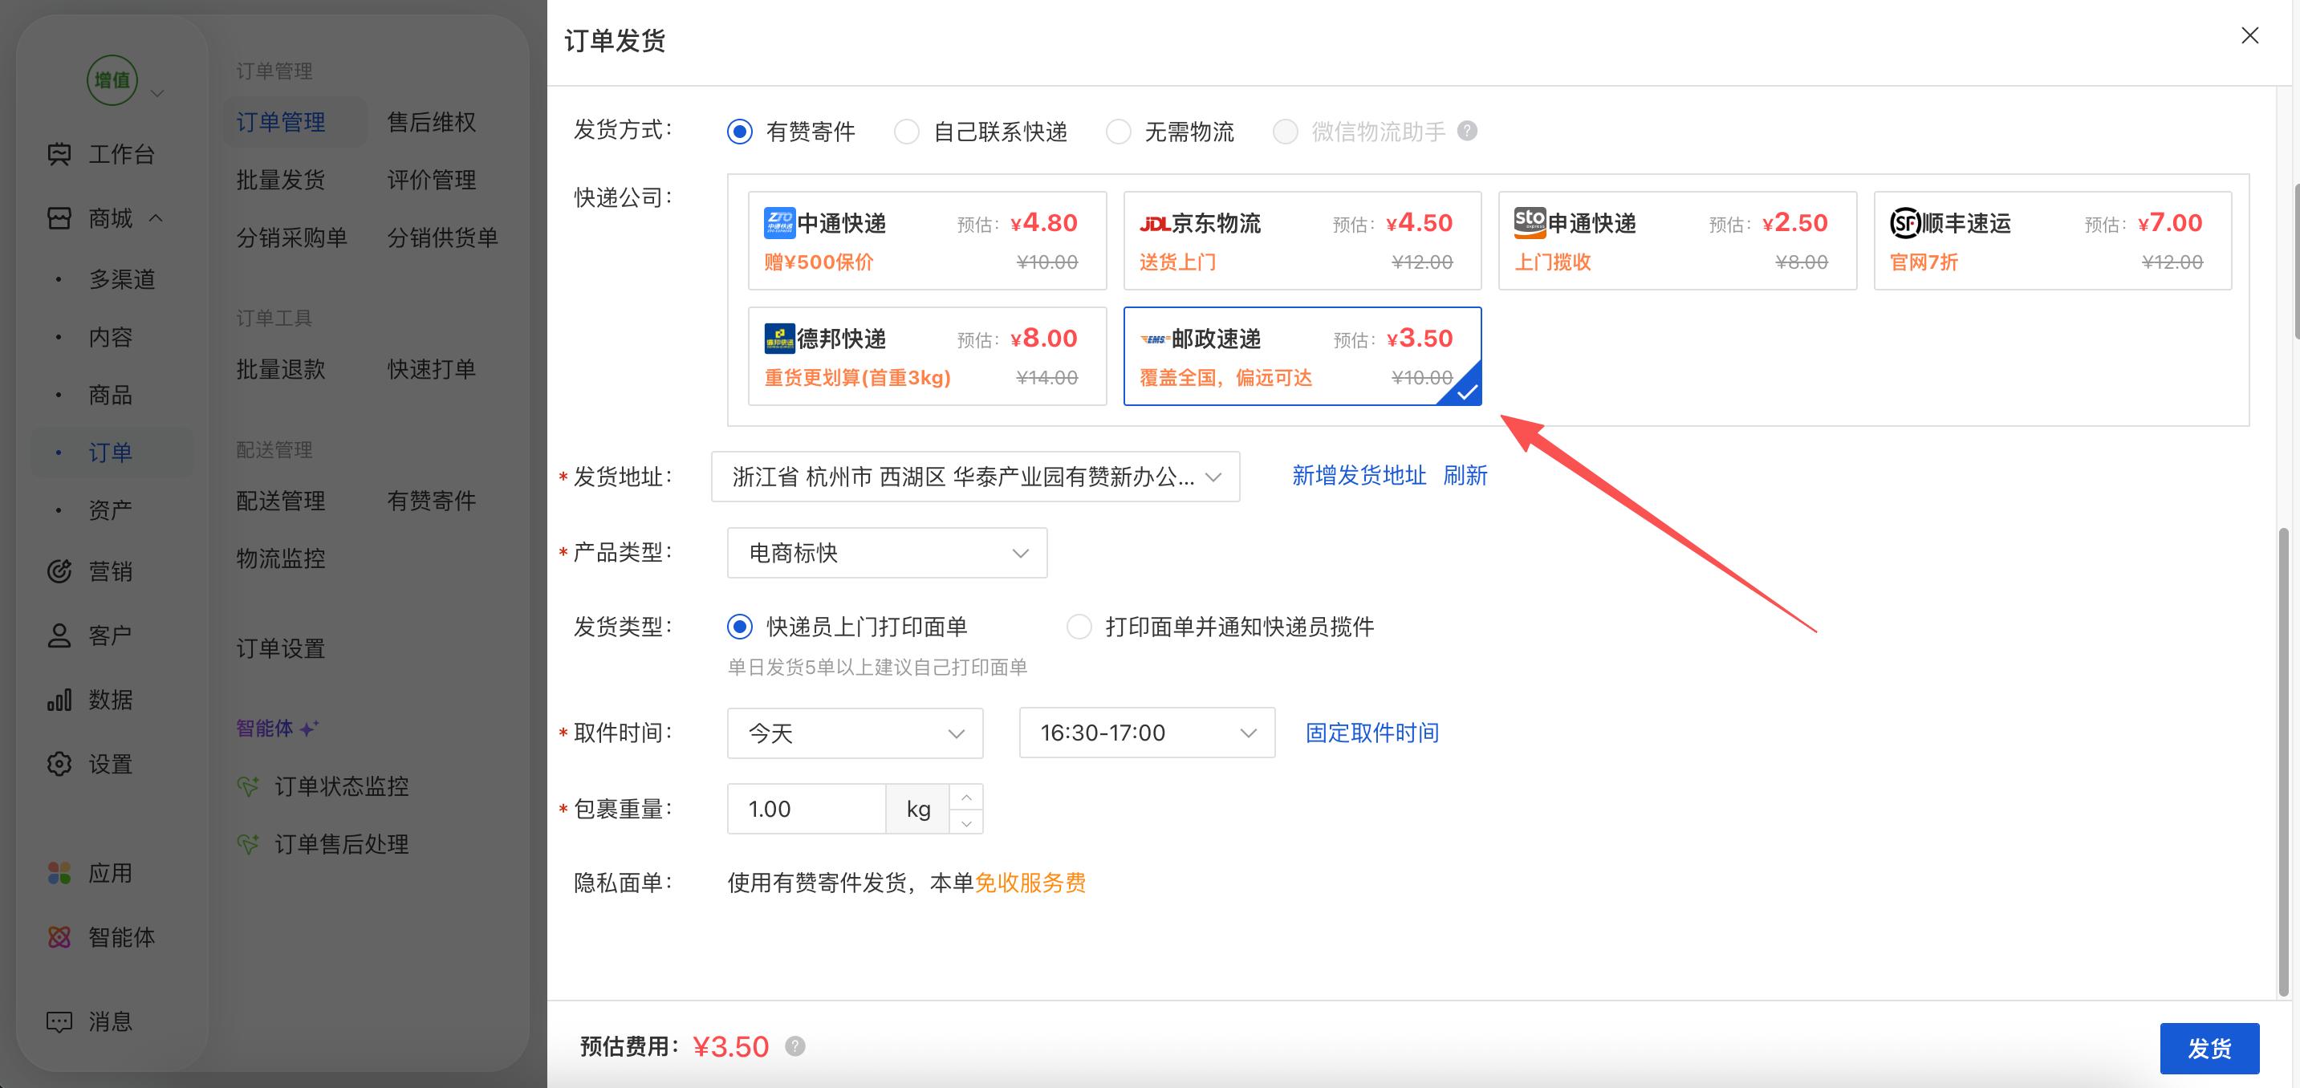The height and width of the screenshot is (1088, 2300).
Task: Decrease package weight with down arrow
Action: pyautogui.click(x=966, y=822)
